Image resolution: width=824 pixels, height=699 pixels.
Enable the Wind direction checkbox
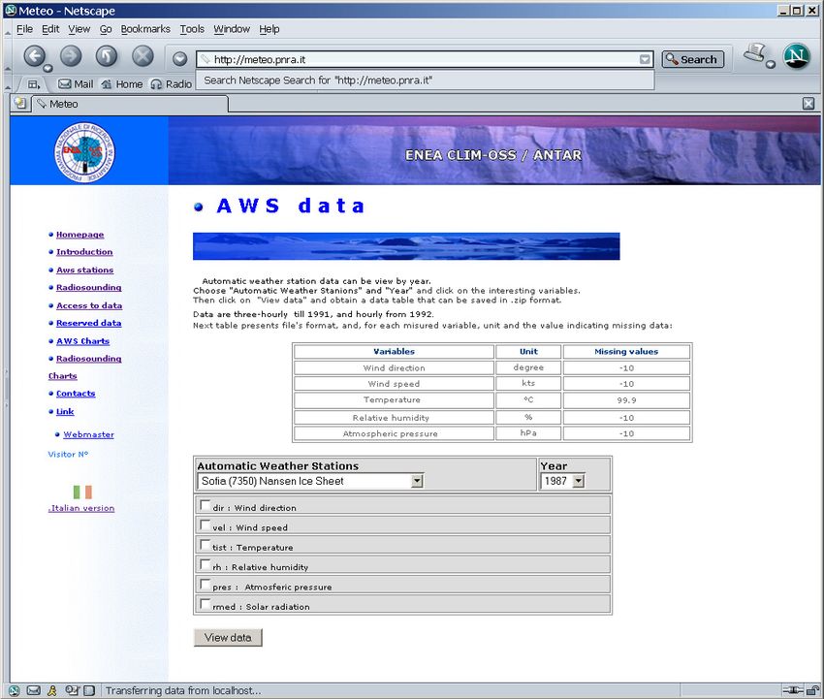point(205,505)
